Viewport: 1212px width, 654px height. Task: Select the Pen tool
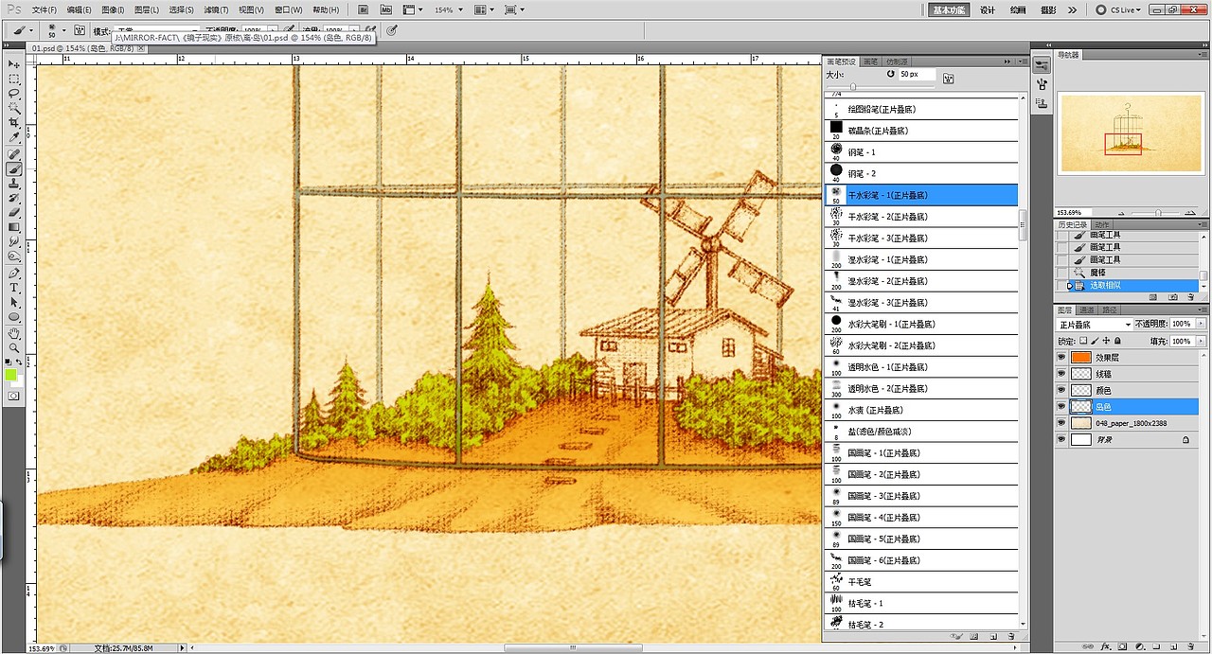pos(14,273)
